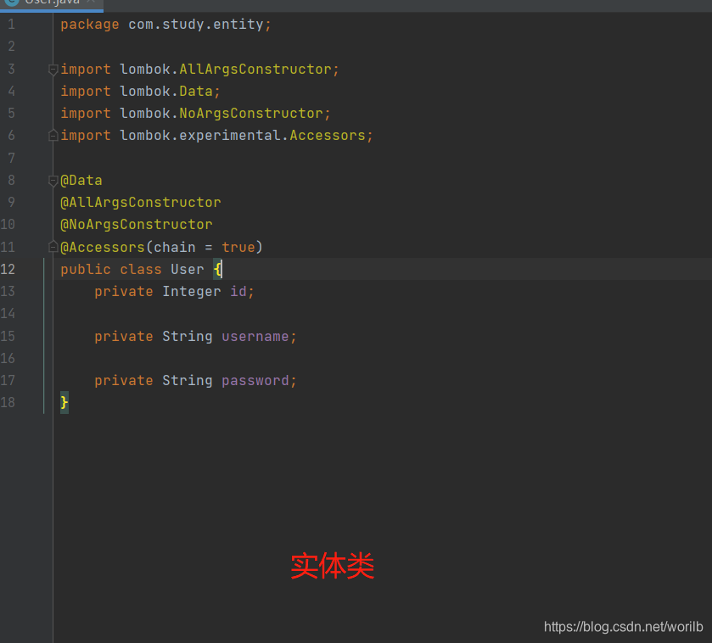Collapse the annotations fold marker beside @Data
This screenshot has height=643, width=712.
click(53, 181)
